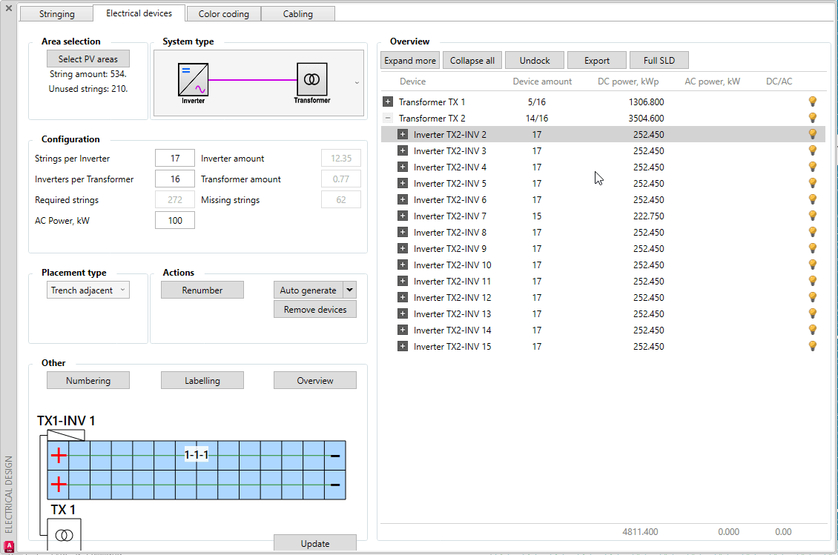Open Auto generate dropdown arrow
The height and width of the screenshot is (555, 838).
coord(350,290)
